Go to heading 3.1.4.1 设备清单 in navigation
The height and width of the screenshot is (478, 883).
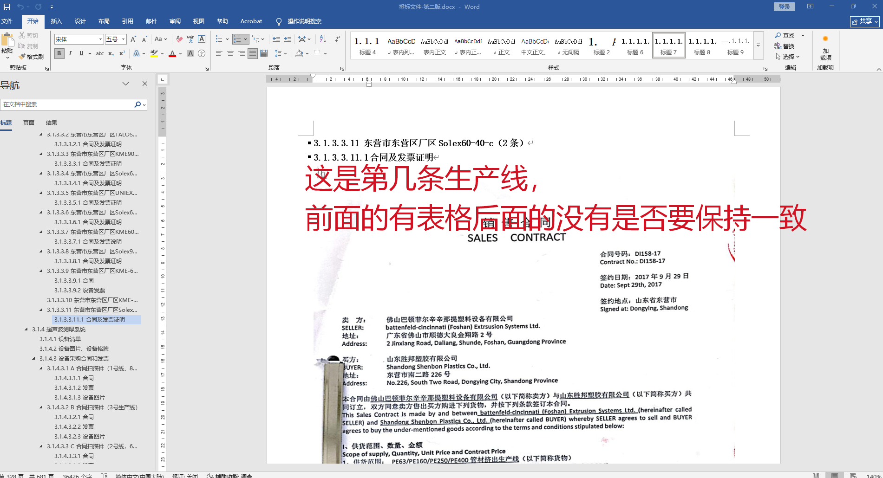pyautogui.click(x=60, y=339)
